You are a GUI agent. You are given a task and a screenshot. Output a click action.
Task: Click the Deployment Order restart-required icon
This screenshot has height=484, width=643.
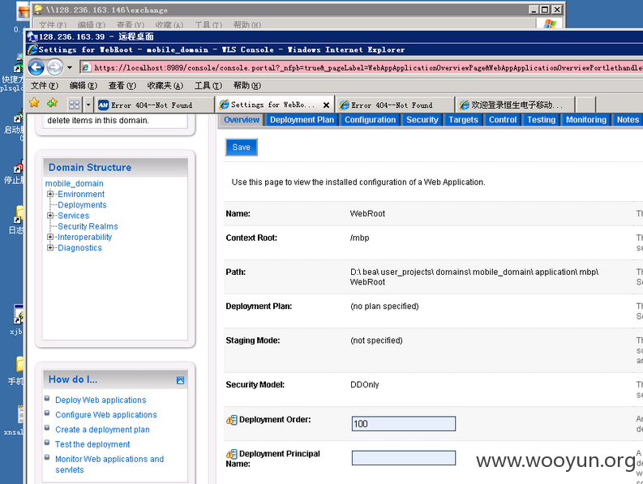[x=231, y=420]
